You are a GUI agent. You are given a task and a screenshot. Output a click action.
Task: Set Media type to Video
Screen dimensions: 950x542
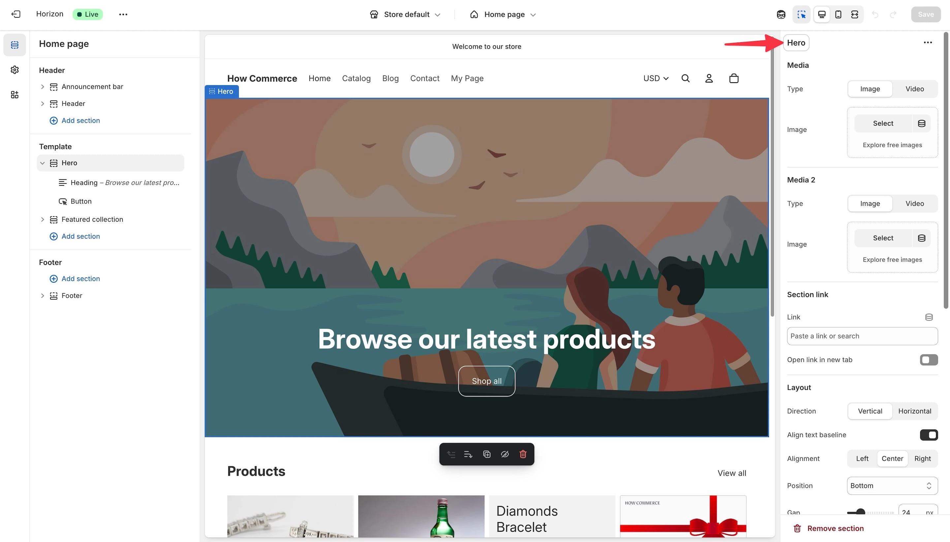tap(915, 89)
